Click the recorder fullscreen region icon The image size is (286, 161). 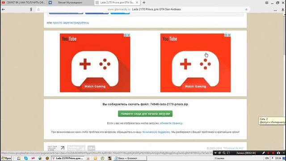pyautogui.click(x=228, y=153)
